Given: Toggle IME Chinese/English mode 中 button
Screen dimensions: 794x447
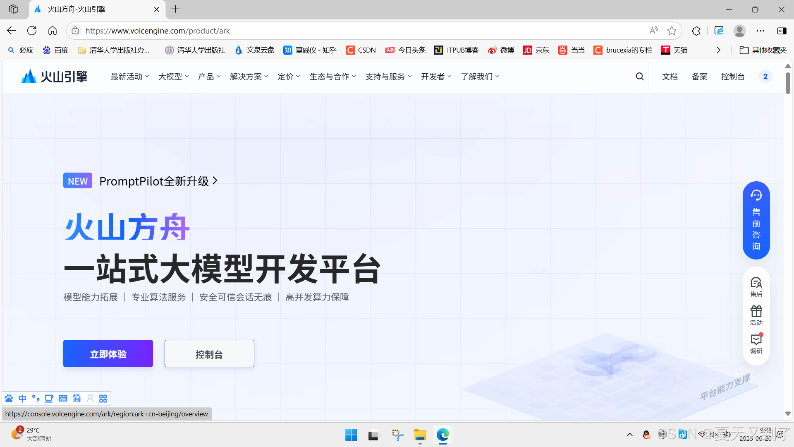Looking at the screenshot, I should click(x=22, y=398).
